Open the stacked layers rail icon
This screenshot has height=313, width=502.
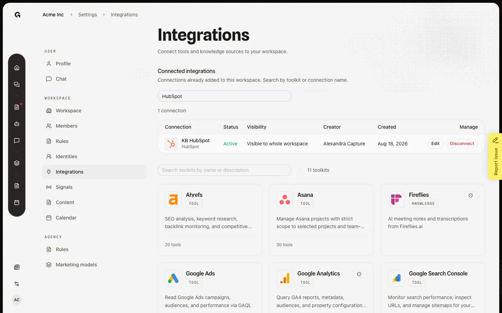click(x=17, y=163)
